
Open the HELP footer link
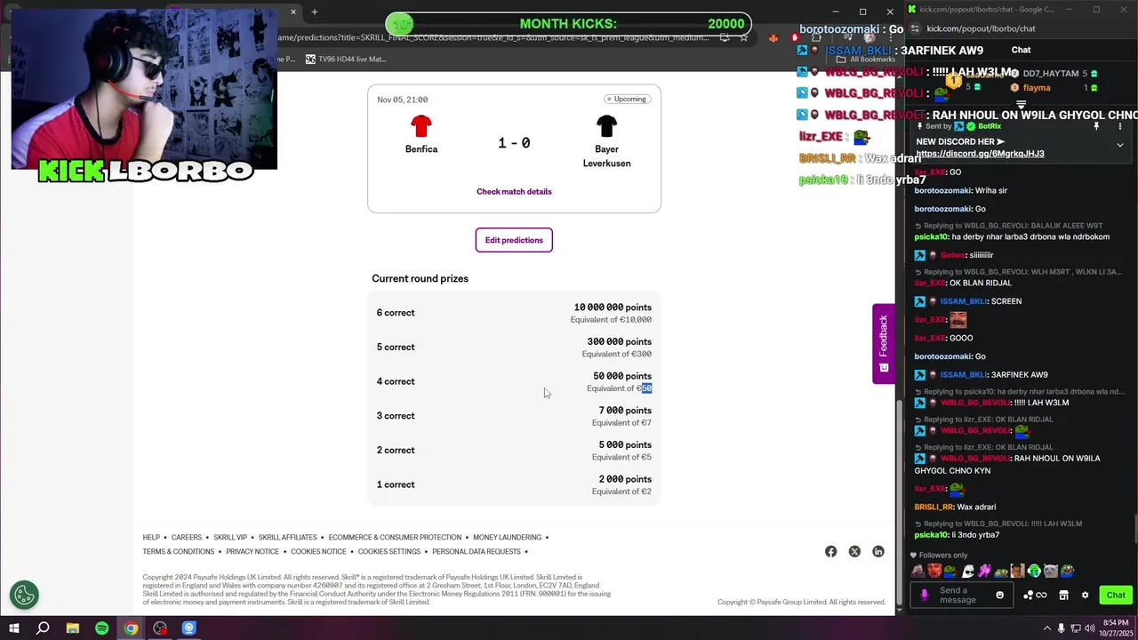pyautogui.click(x=151, y=538)
